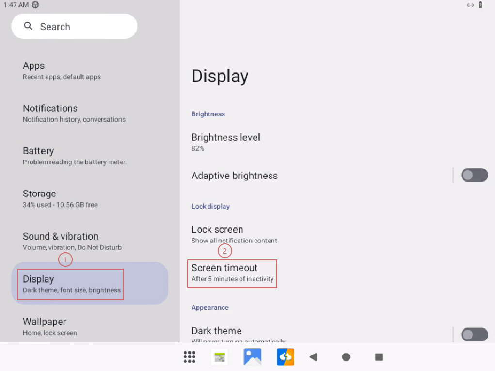This screenshot has height=371, width=495.
Task: Launch the Gallery app from taskbar
Action: pos(253,357)
